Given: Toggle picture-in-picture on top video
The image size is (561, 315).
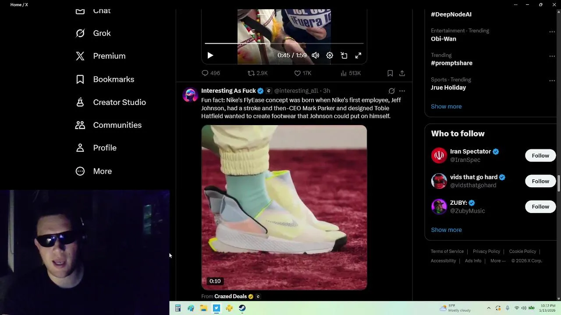Looking at the screenshot, I should (344, 56).
